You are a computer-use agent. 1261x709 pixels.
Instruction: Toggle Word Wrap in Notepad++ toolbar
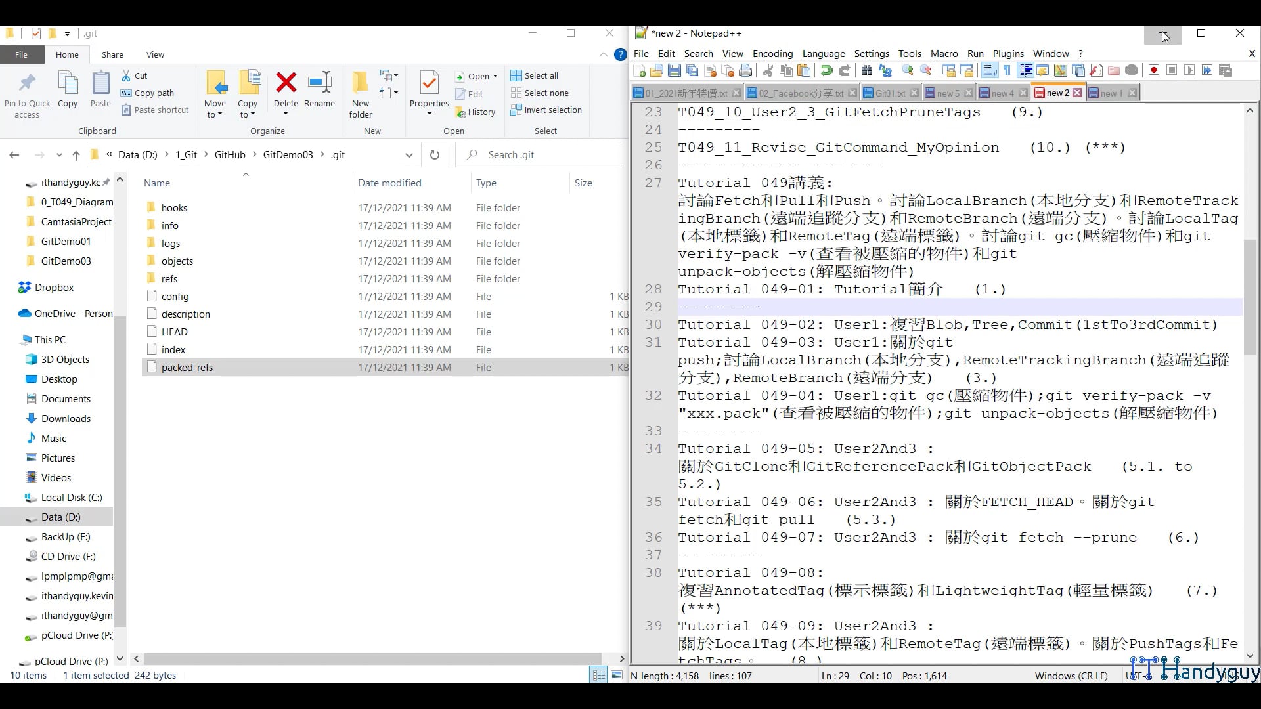pyautogui.click(x=989, y=70)
